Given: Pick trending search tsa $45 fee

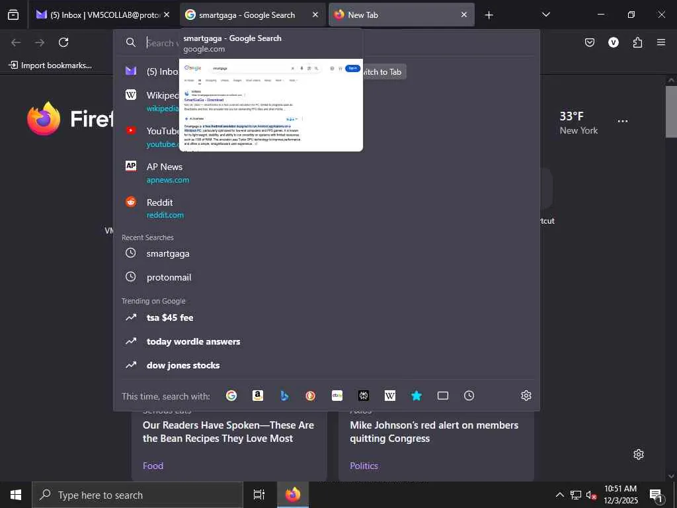Looking at the screenshot, I should click(x=327, y=317).
